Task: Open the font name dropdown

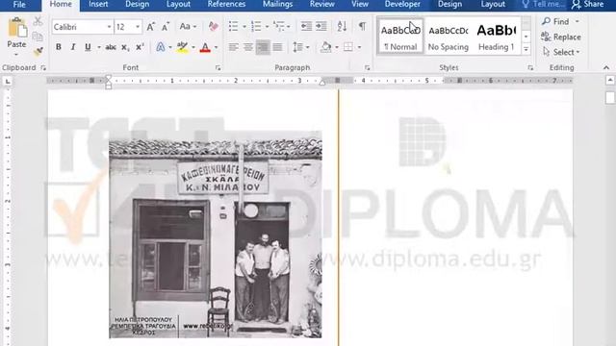Action: 109,27
